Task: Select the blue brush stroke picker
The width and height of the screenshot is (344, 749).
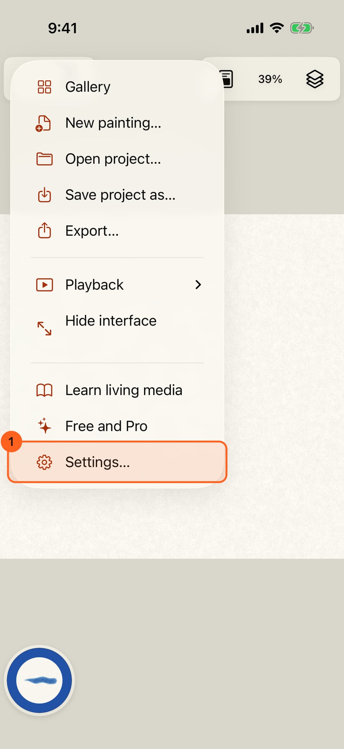Action: (39, 680)
